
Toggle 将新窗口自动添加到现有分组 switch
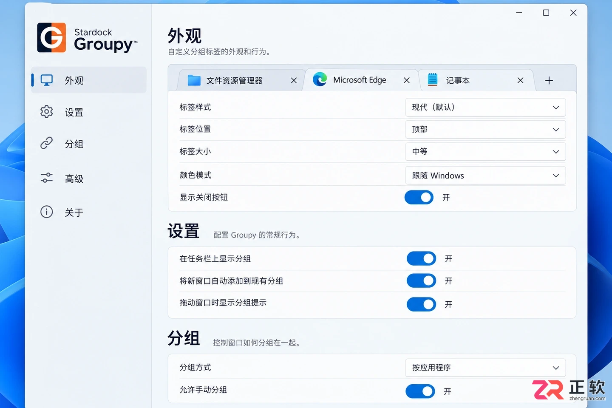click(x=421, y=280)
